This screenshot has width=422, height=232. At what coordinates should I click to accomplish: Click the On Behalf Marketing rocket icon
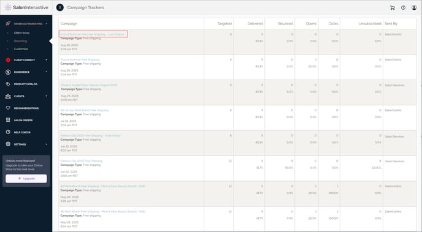tap(8, 24)
